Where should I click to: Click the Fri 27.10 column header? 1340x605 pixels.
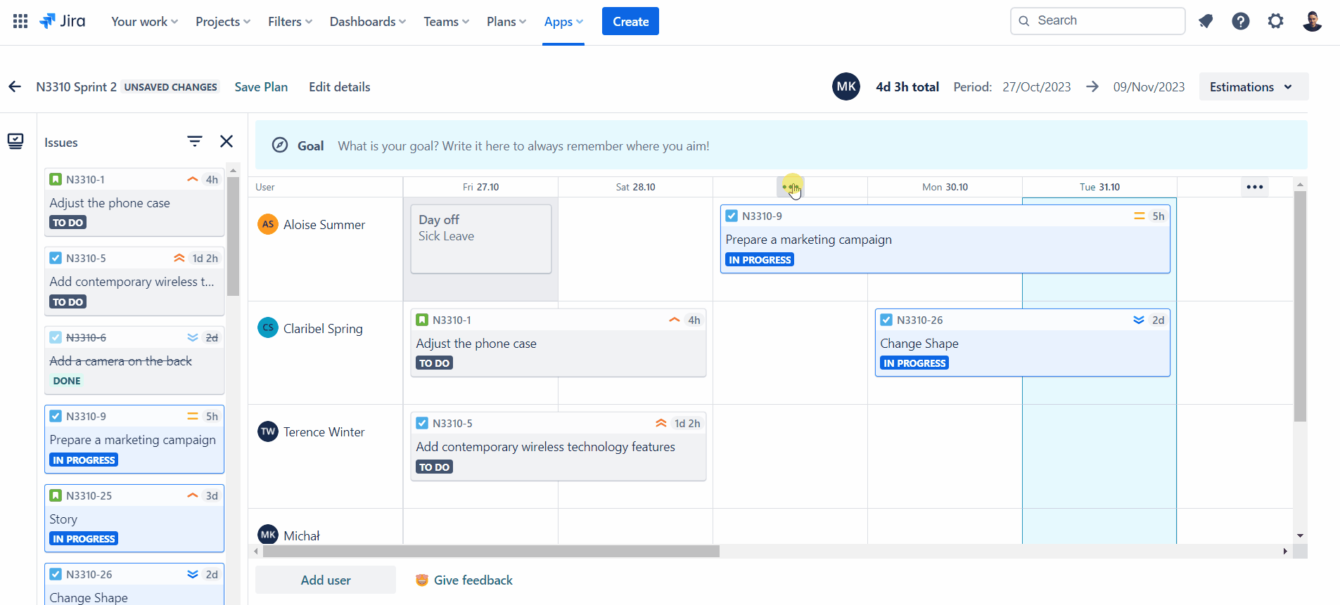[480, 187]
